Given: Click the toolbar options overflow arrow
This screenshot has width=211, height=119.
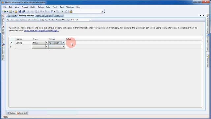Looking at the screenshot, I should click(105, 11).
